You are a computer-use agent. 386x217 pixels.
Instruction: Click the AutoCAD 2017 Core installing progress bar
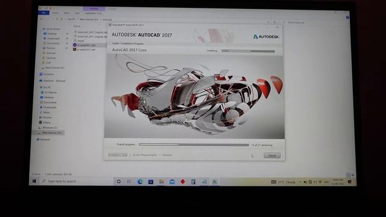pos(248,51)
